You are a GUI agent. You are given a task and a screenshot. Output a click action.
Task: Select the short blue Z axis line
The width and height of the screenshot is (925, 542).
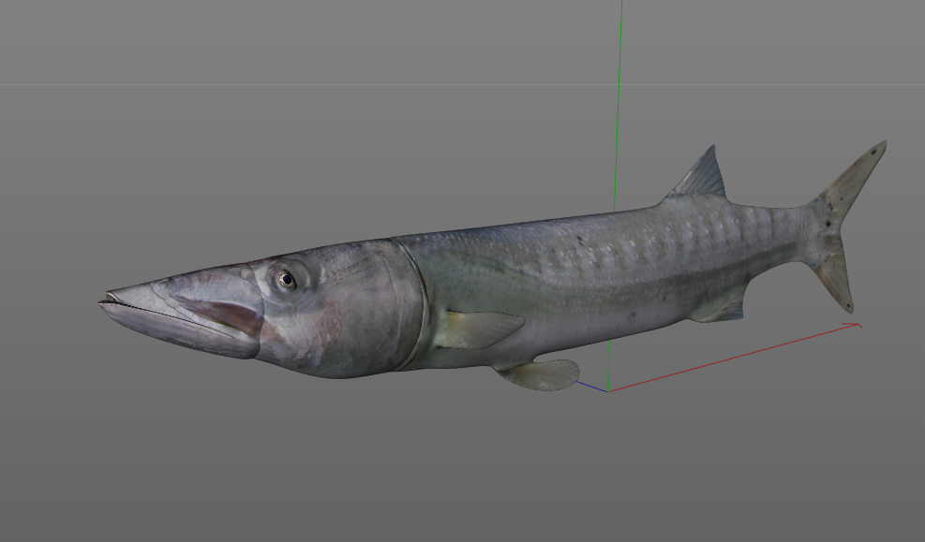[x=590, y=384]
